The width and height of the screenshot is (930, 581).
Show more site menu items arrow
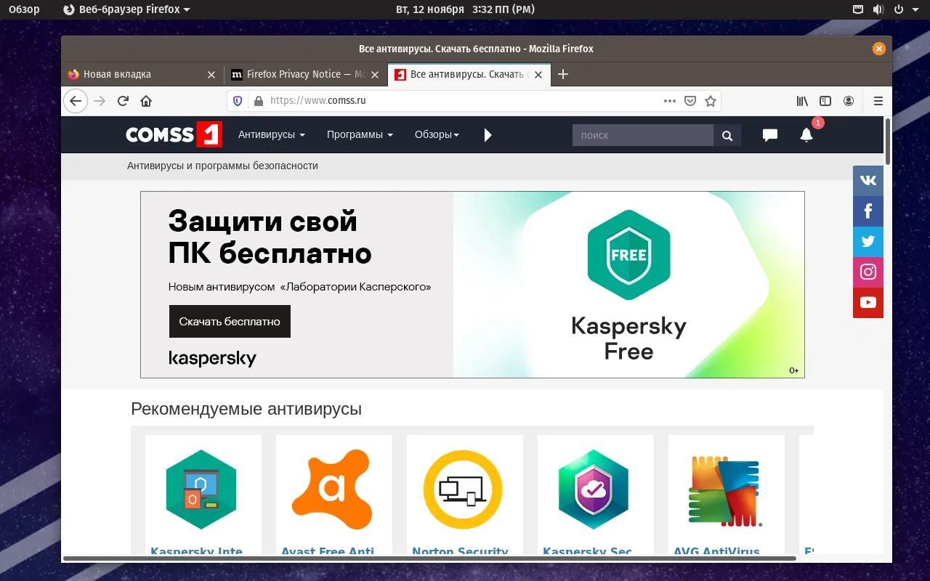pos(488,135)
